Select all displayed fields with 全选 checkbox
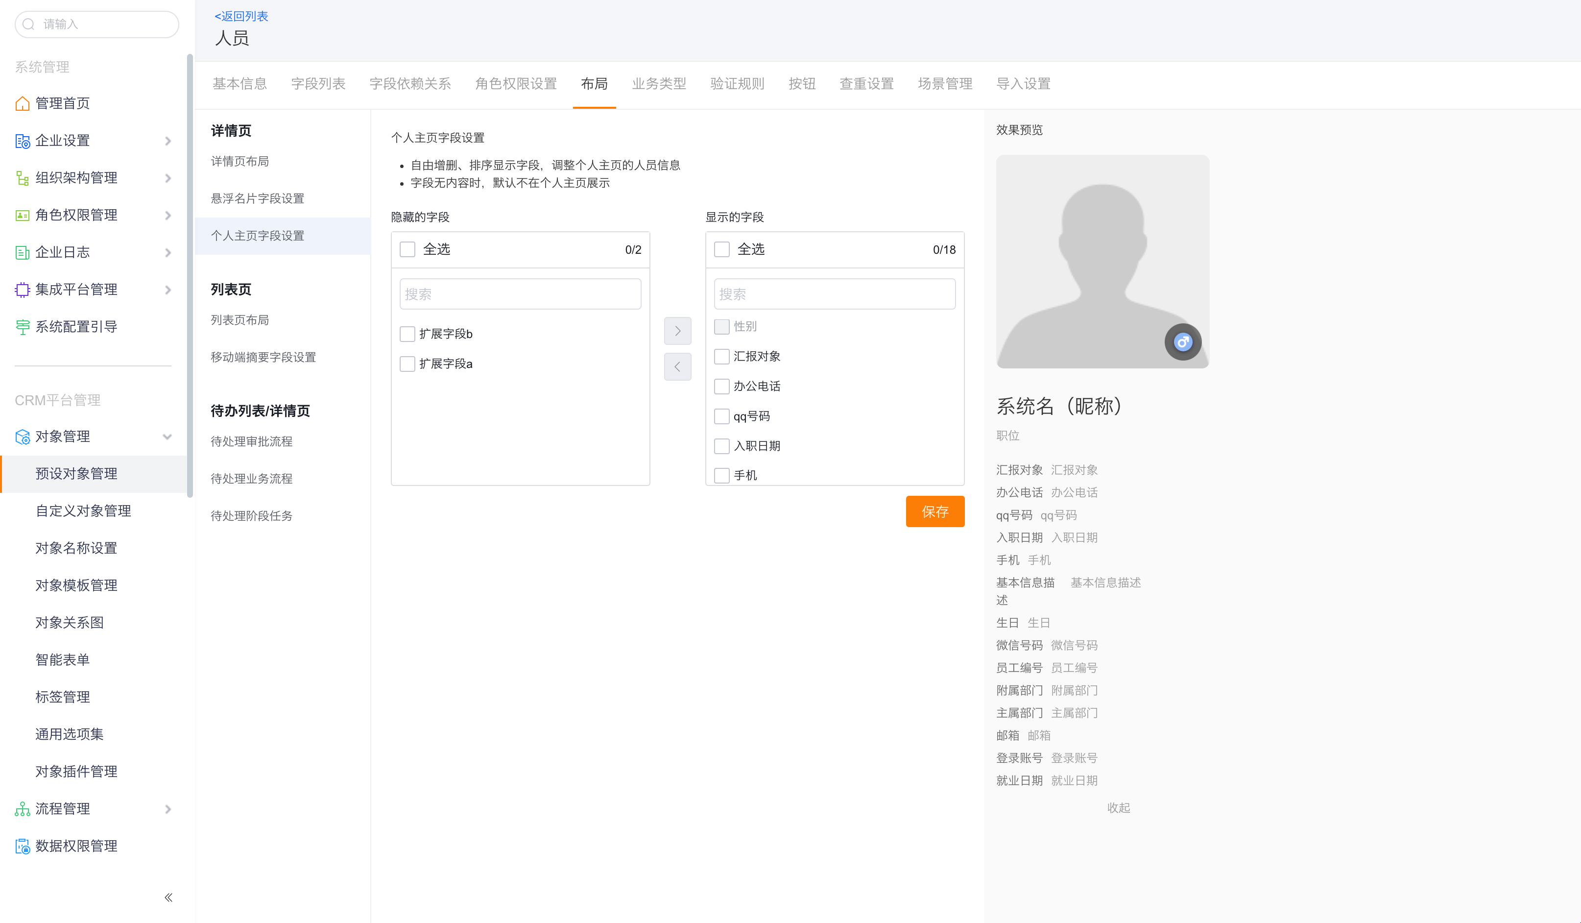Image resolution: width=1581 pixels, height=923 pixels. pyautogui.click(x=722, y=249)
